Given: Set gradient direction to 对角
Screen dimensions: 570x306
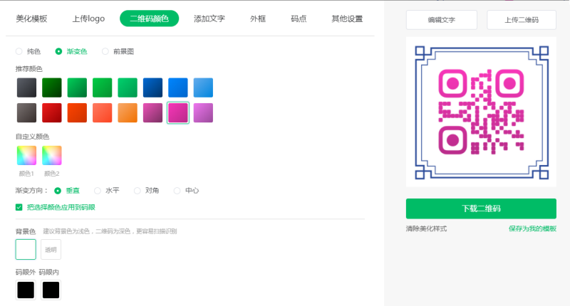Looking at the screenshot, I should pos(137,191).
